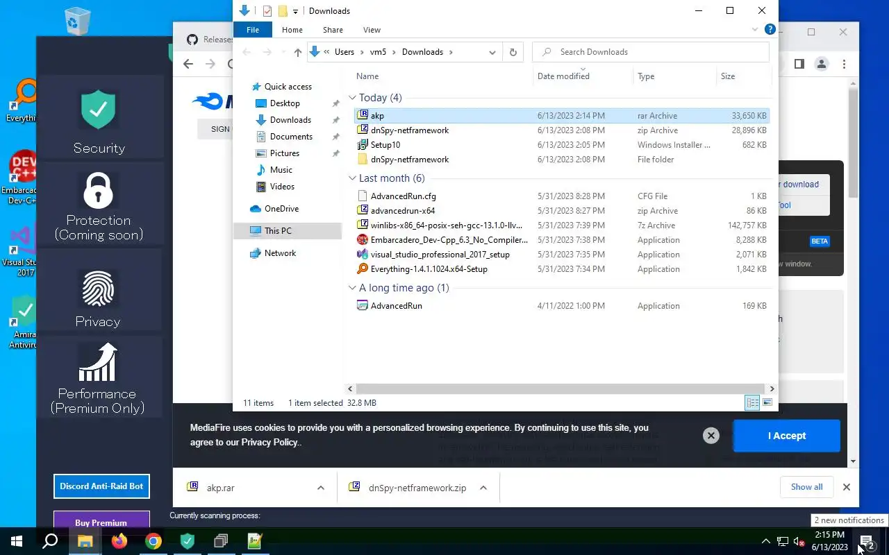This screenshot has height=555, width=889.
Task: Select Embarcadero_Dev-Cpp application file
Action: [x=561, y=240]
